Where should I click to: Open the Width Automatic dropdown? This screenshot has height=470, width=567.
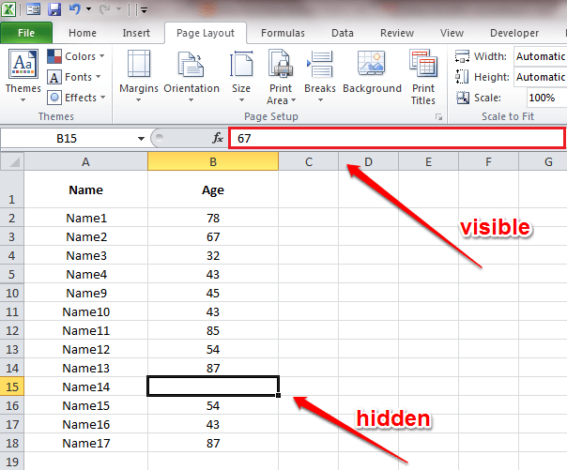click(540, 56)
